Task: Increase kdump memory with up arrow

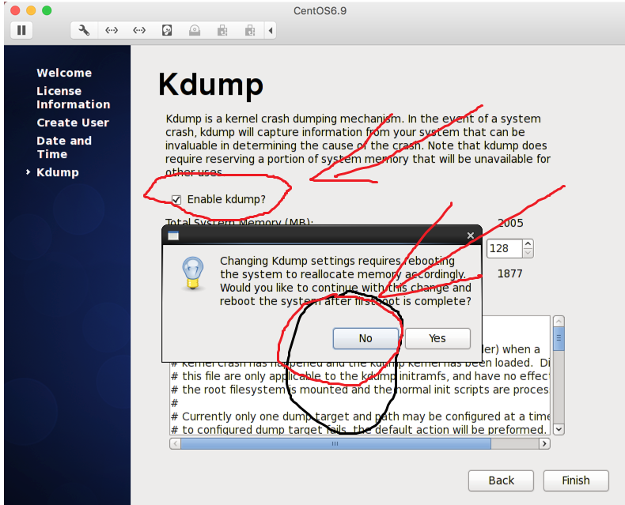Action: [528, 244]
